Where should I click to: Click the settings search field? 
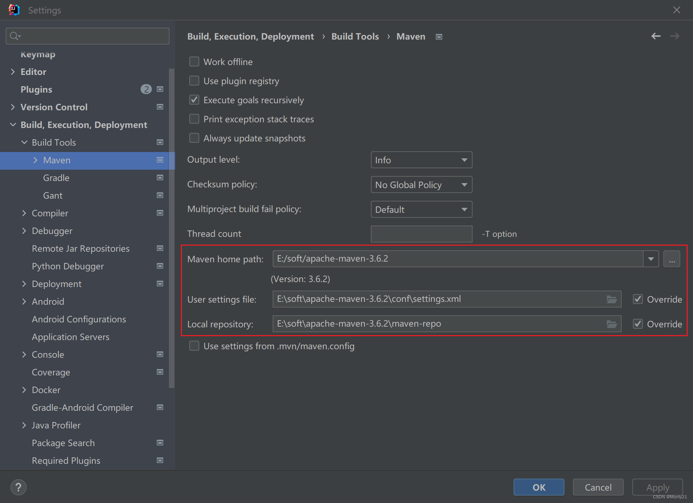(88, 36)
